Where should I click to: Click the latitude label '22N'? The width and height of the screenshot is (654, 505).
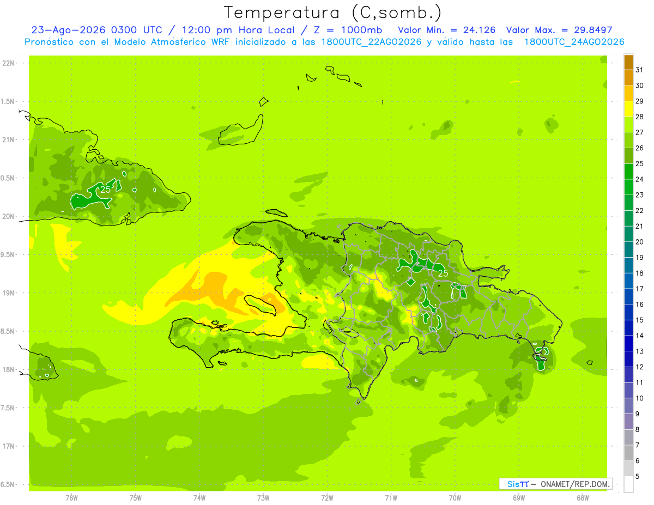[x=8, y=63]
